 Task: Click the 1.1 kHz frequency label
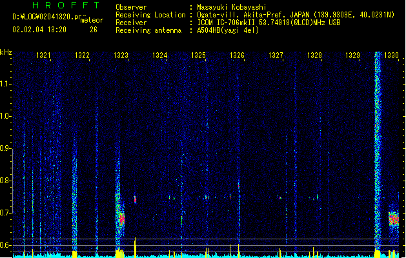pos(5,84)
